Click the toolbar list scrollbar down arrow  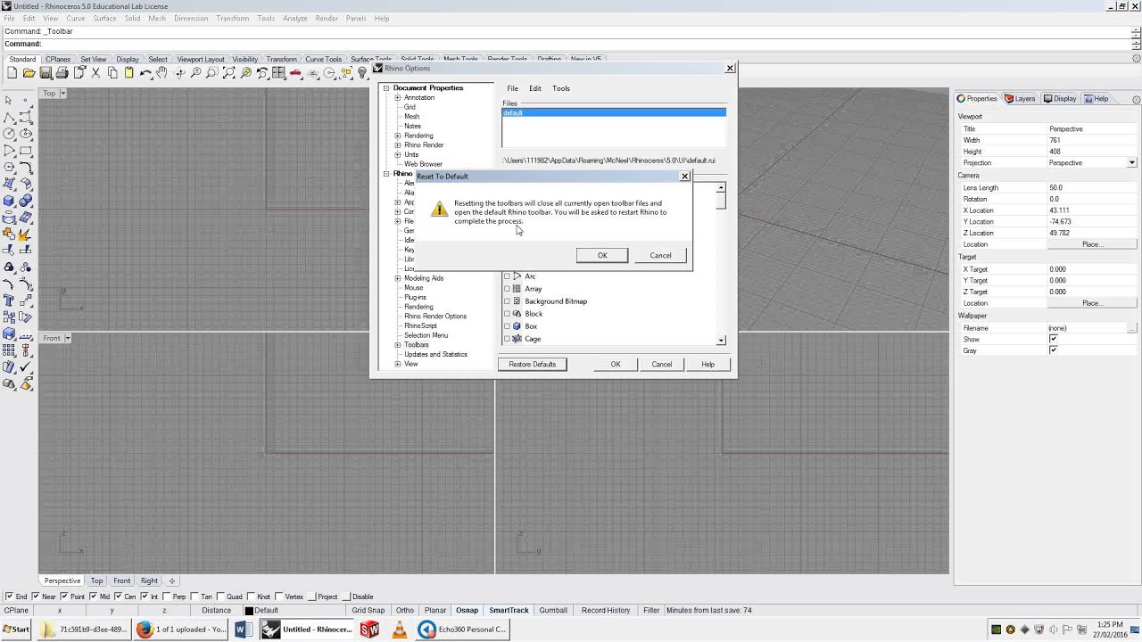(721, 341)
